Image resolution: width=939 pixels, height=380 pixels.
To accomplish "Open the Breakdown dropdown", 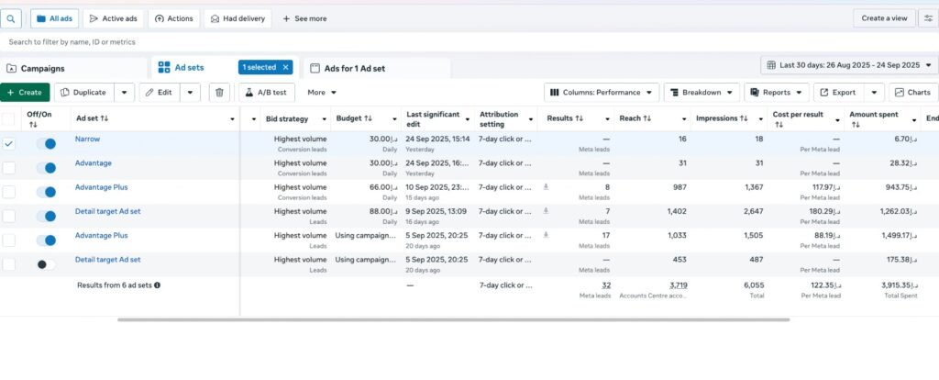I will click(x=701, y=92).
